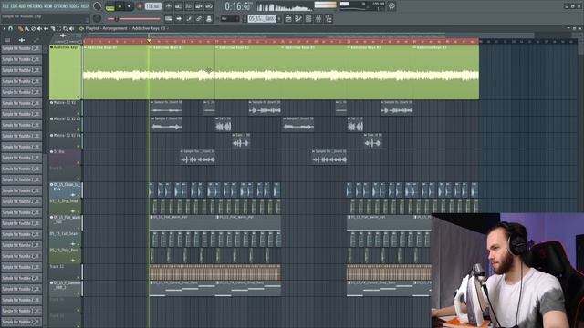The width and height of the screenshot is (584, 328).
Task: Toggle the metronome icon
Action: point(169,6)
